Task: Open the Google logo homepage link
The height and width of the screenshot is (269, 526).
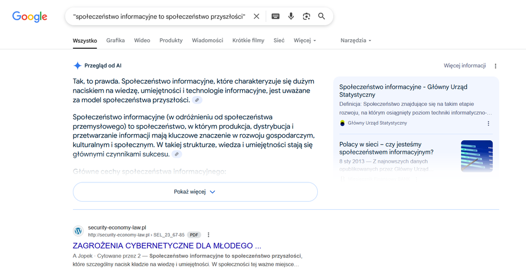Action: (30, 16)
